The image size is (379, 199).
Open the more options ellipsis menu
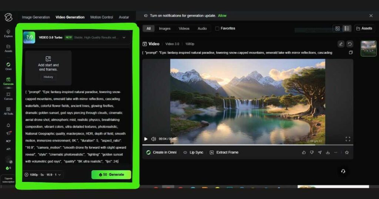tap(336, 152)
